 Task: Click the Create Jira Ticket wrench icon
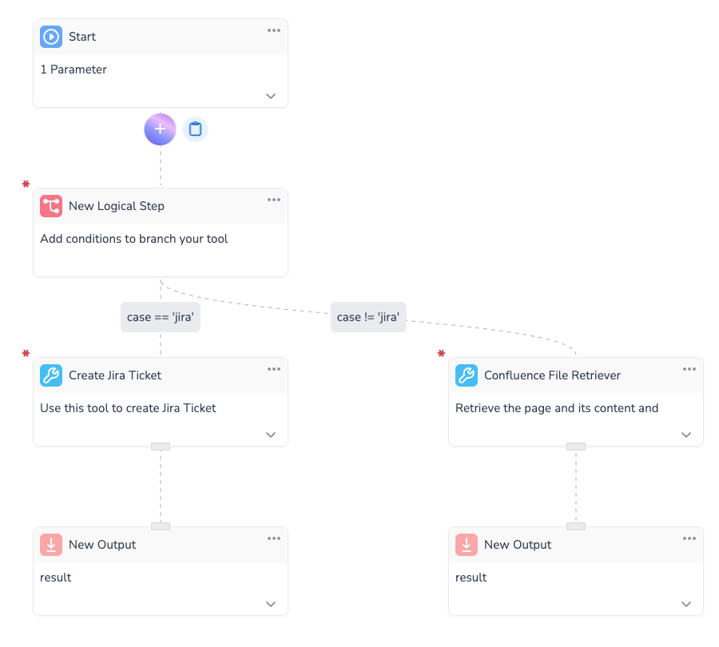pos(51,375)
